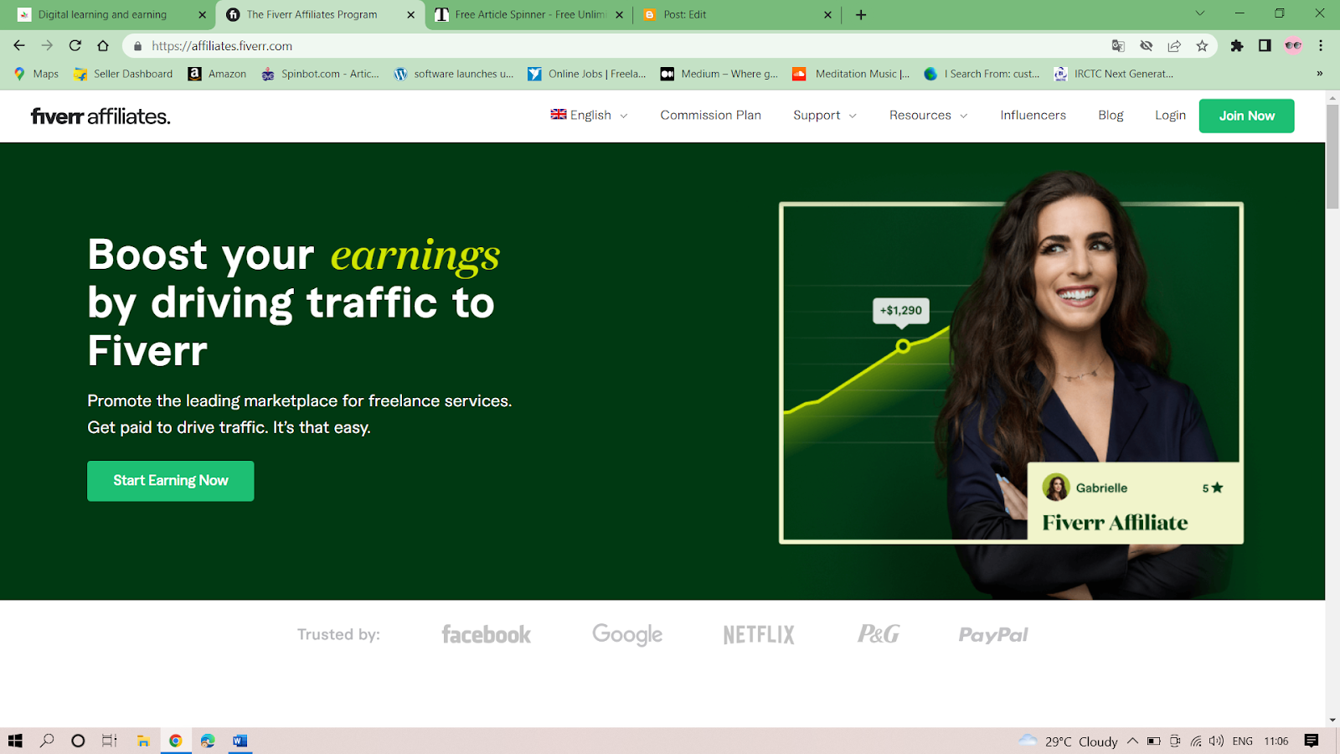1340x754 pixels.
Task: Open Windows taskbar search
Action: click(47, 741)
